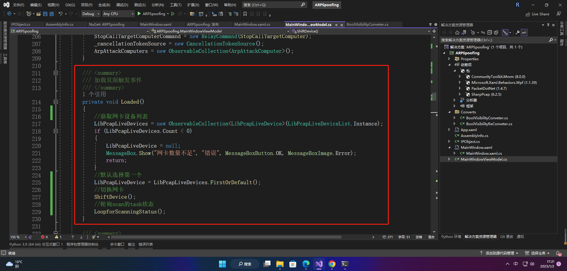Viewport: 567px width, 271px height.
Task: Click the Open File folder icon
Action: [39, 14]
